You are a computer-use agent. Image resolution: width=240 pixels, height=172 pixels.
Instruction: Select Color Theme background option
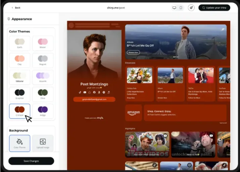(x=19, y=143)
